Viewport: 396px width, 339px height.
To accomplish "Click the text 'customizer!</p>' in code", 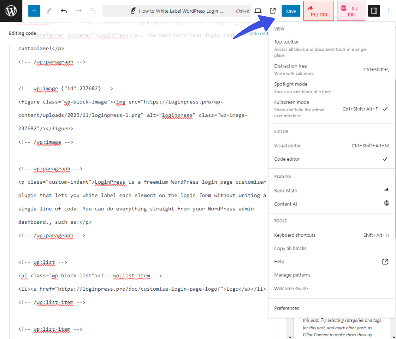I will tap(41, 48).
